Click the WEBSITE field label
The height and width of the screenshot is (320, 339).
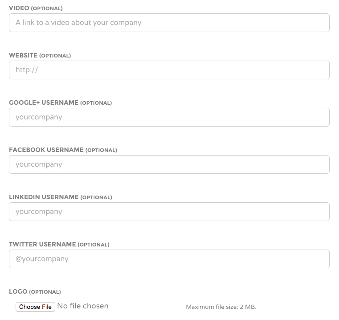click(x=23, y=56)
